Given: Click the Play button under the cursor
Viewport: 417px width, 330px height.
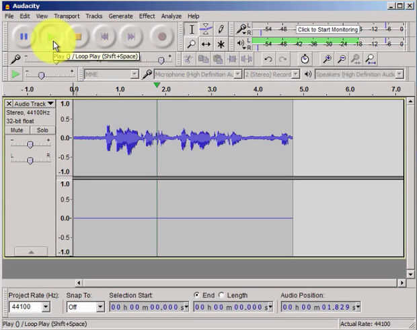Looking at the screenshot, I should [x=50, y=36].
